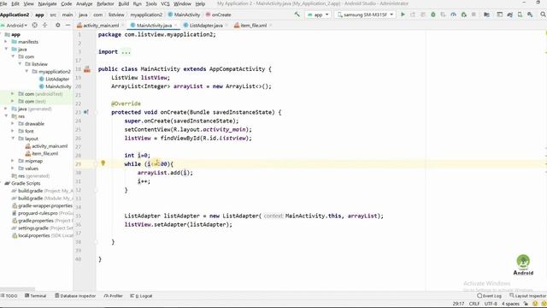Open the Layout Inspector

[x=527, y=296]
